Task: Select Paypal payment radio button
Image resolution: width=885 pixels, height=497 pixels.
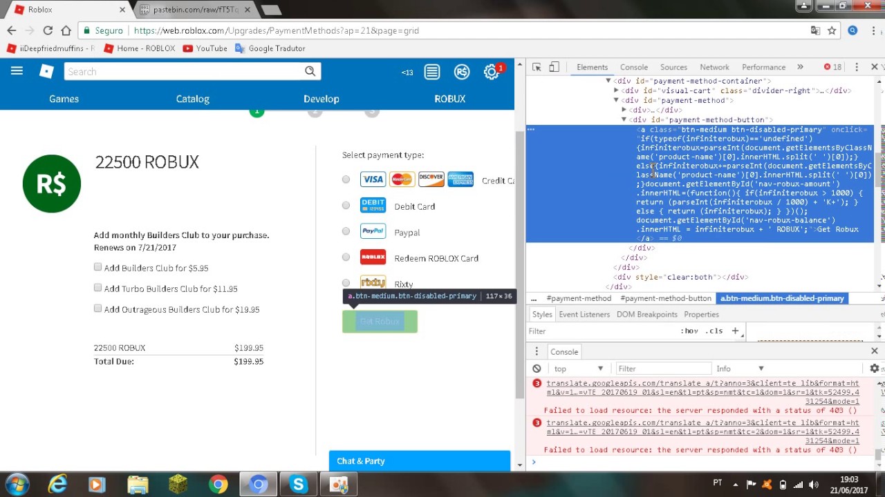Action: (x=346, y=232)
